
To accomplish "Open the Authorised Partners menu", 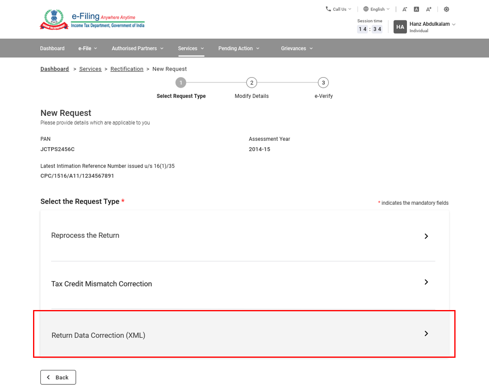I will (138, 48).
